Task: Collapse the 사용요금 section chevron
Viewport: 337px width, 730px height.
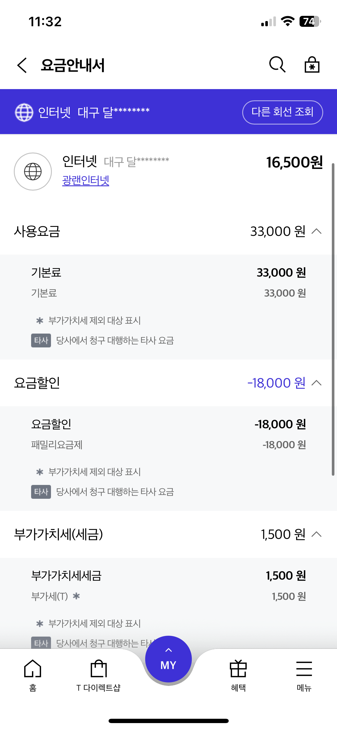Action: pyautogui.click(x=317, y=231)
